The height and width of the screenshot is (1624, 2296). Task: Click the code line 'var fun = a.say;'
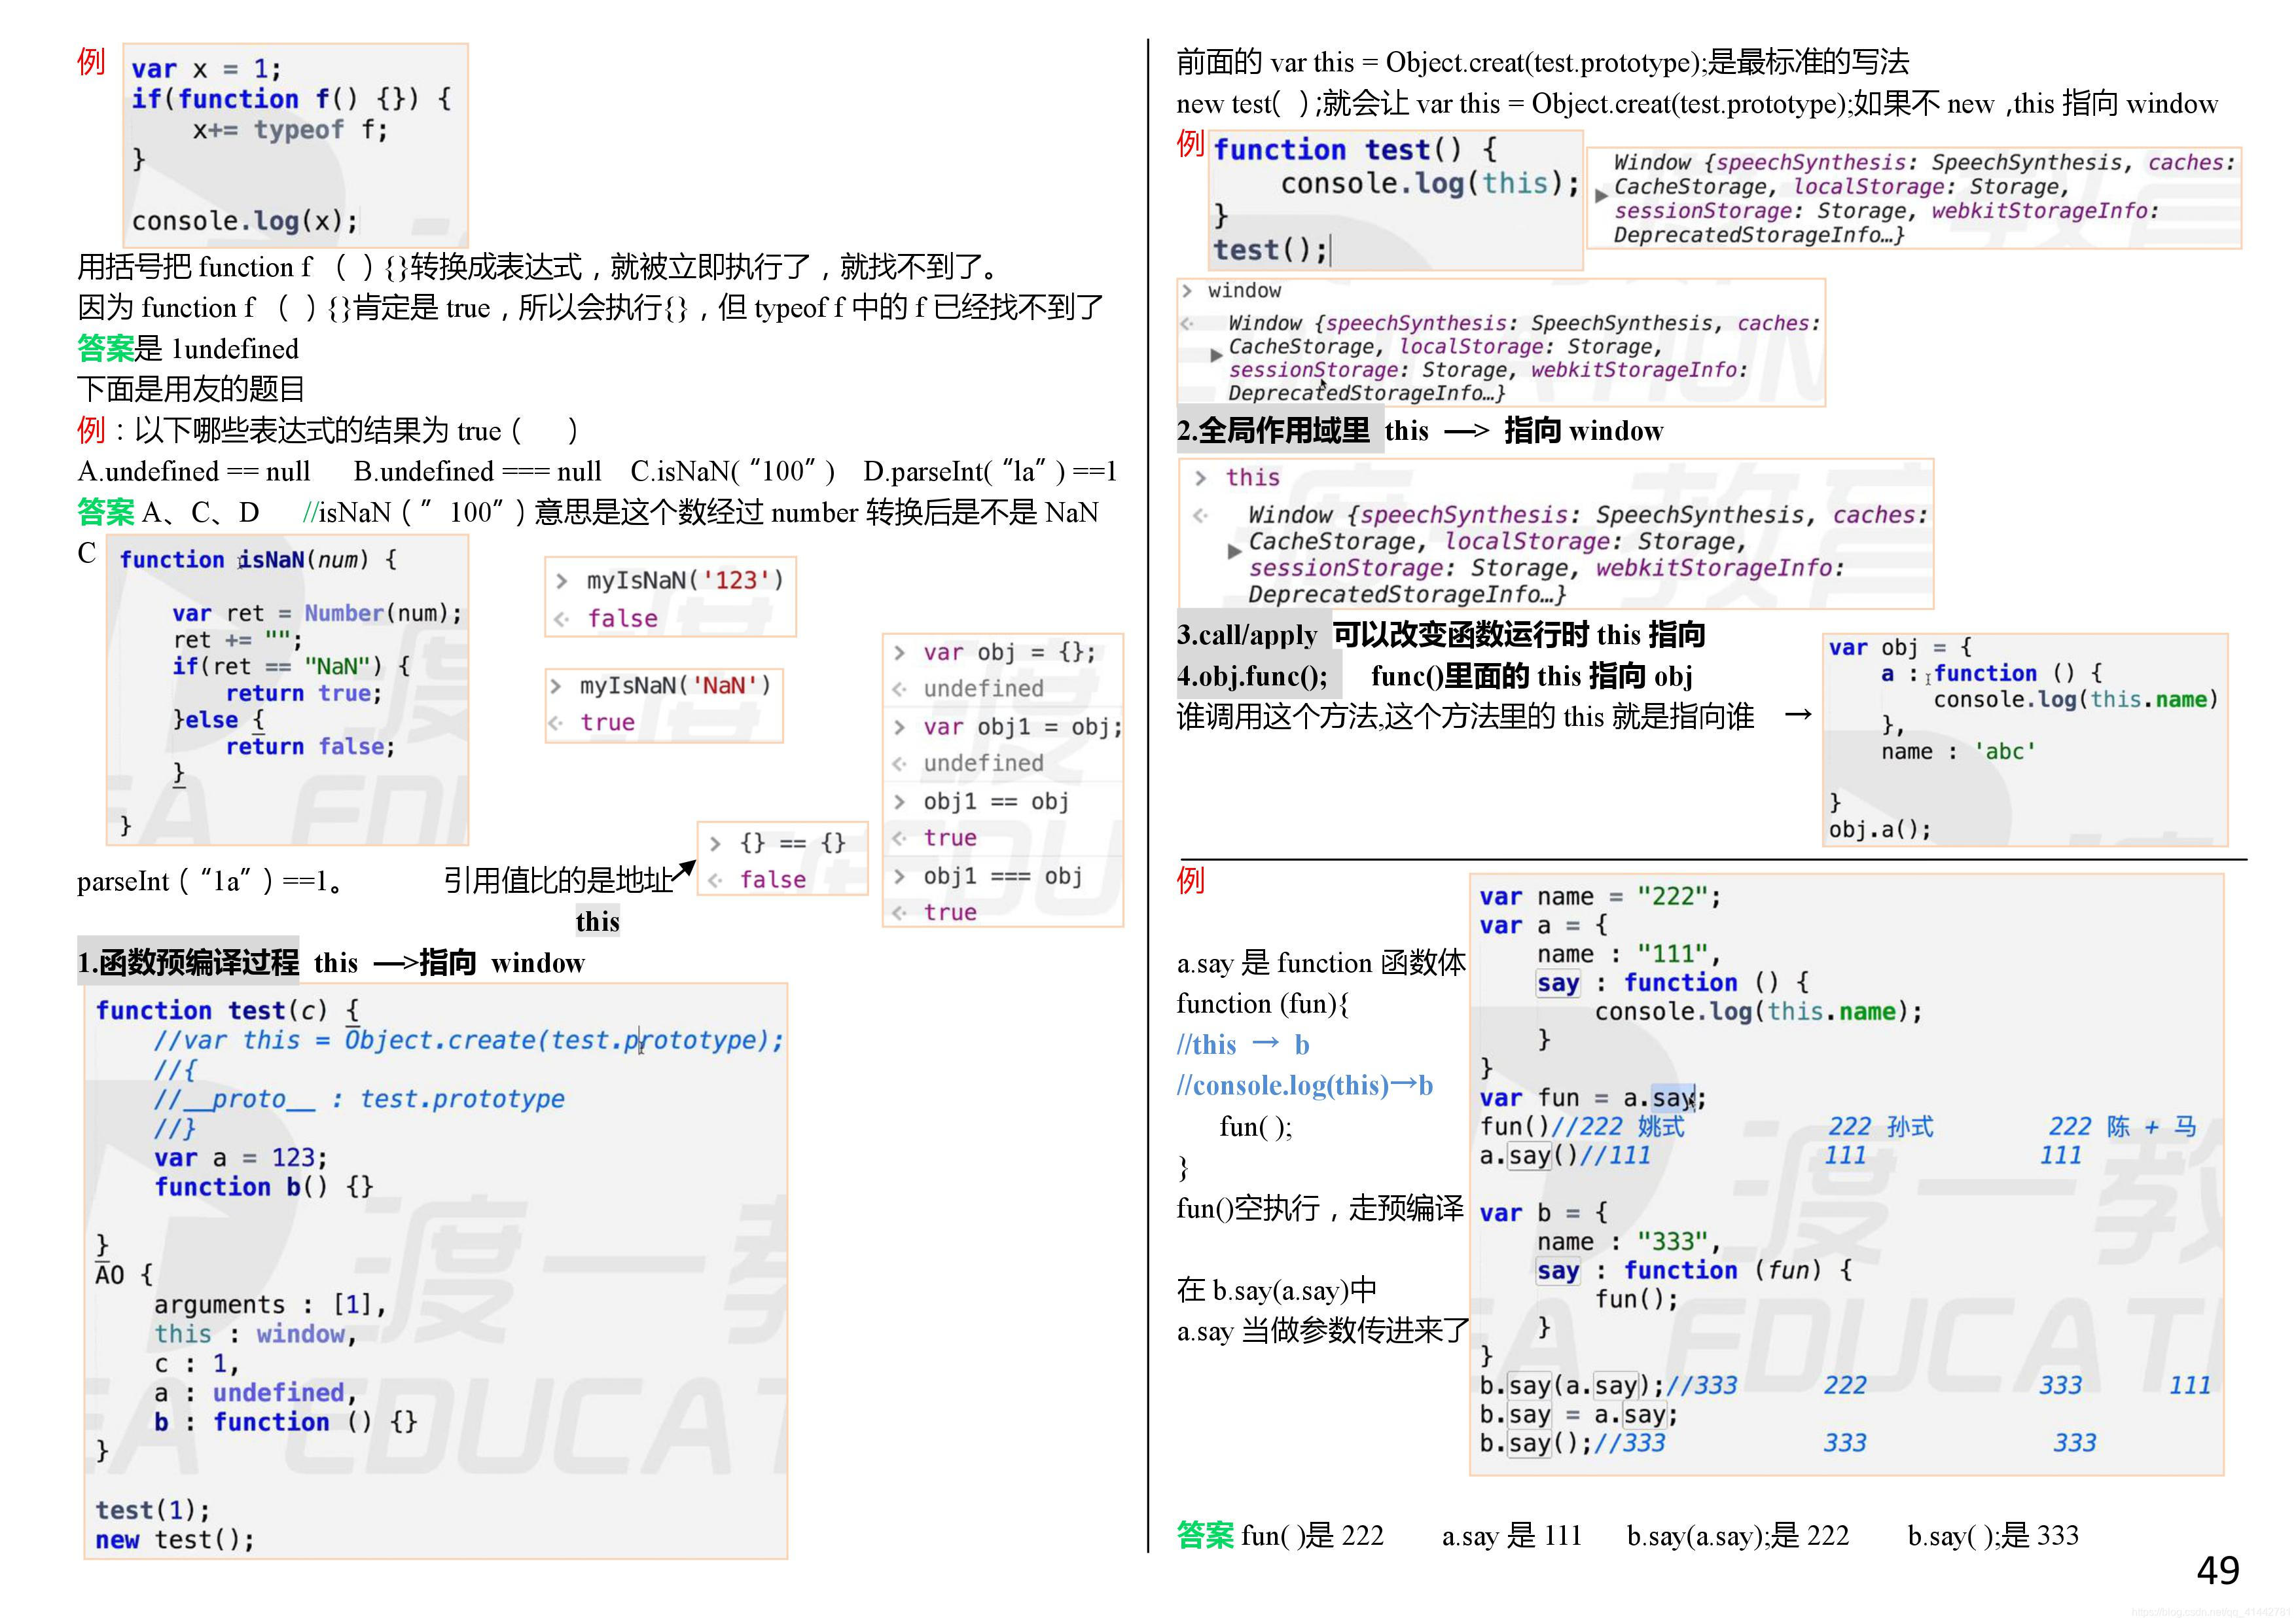1593,1098
